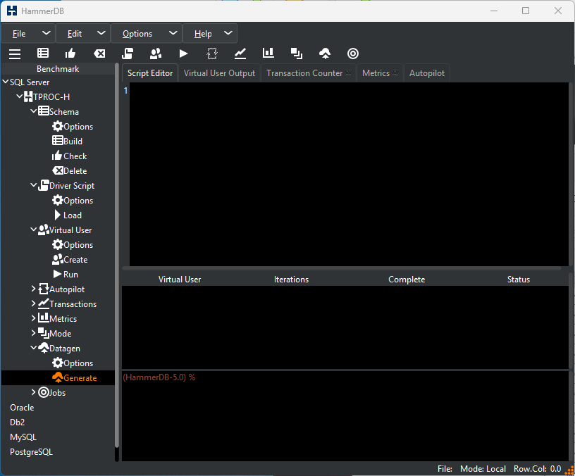This screenshot has height=476, width=575.
Task: Select Oracle in the Benchmark tree
Action: pyautogui.click(x=22, y=408)
